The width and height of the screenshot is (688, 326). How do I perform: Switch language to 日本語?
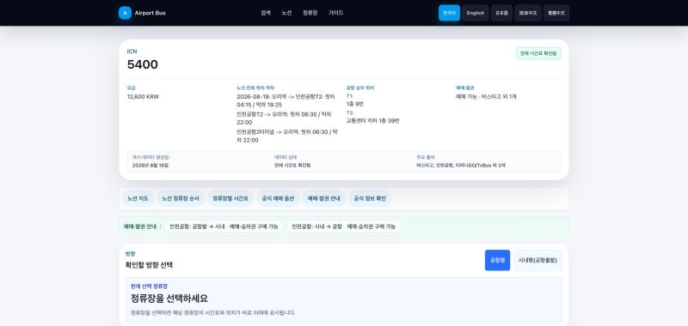[x=501, y=13]
